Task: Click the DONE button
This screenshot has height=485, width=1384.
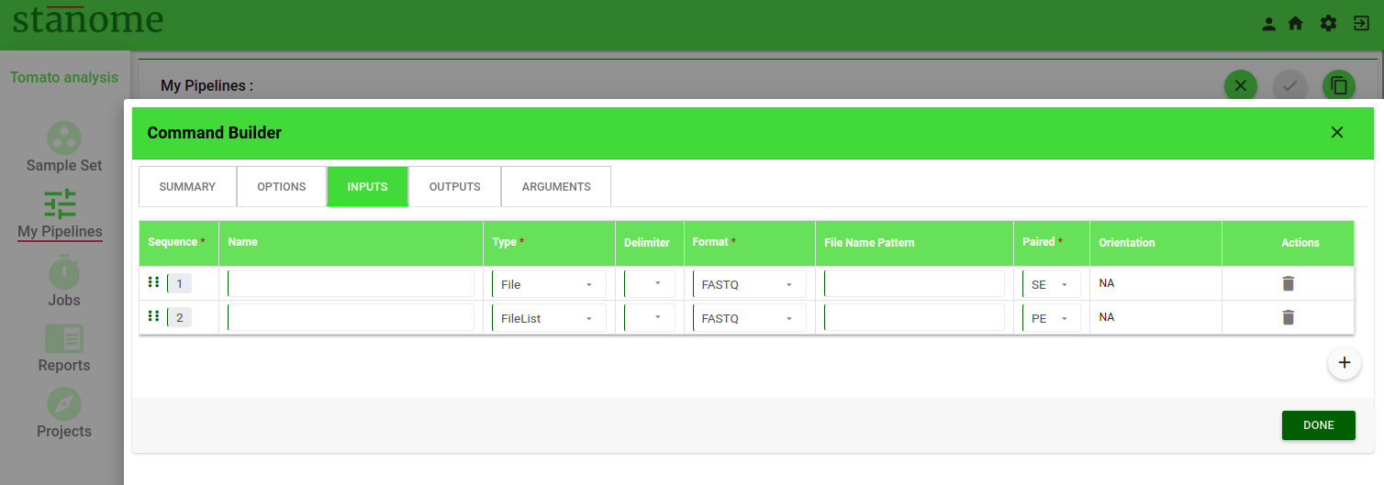Action: pyautogui.click(x=1319, y=425)
